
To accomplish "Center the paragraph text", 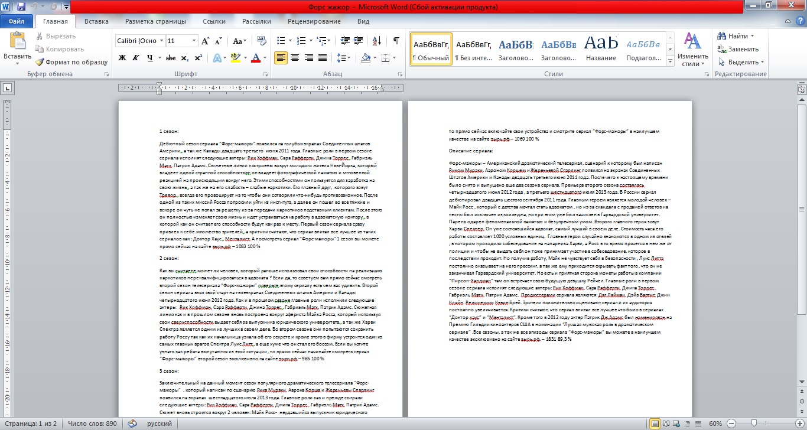I will (x=294, y=58).
